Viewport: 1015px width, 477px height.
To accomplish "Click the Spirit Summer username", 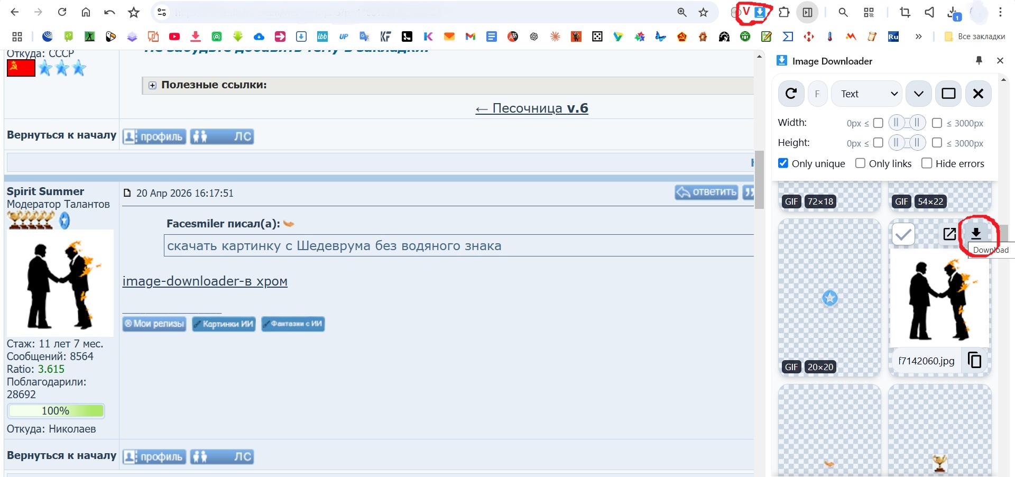I will [x=45, y=191].
